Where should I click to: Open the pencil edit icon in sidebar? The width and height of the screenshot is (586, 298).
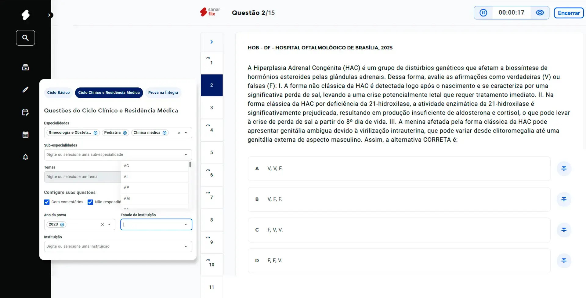[x=25, y=90]
